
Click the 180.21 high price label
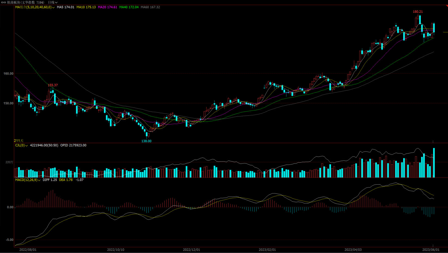(x=418, y=12)
